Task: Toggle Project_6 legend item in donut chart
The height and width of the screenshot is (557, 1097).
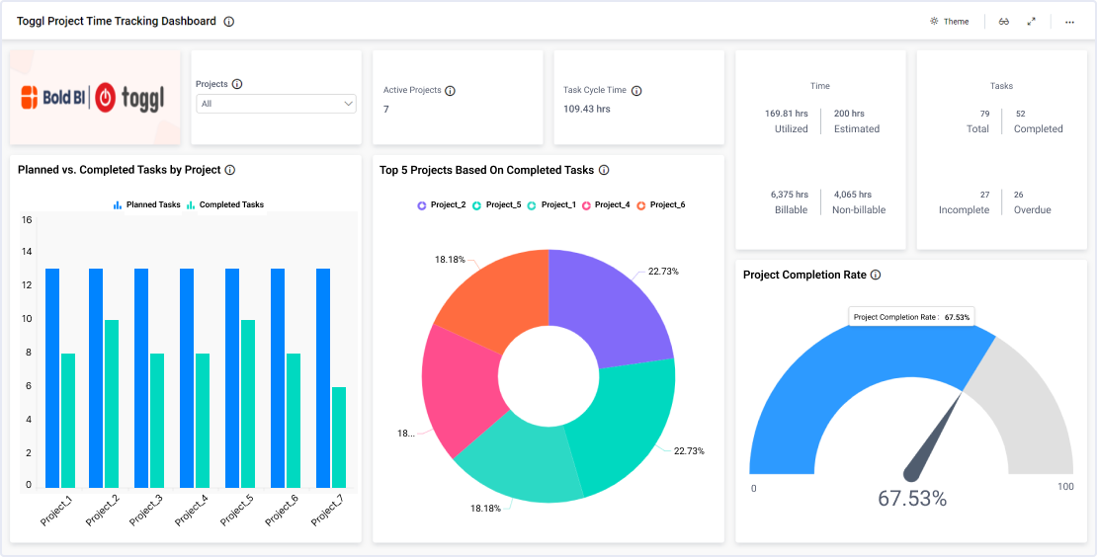Action: (660, 204)
